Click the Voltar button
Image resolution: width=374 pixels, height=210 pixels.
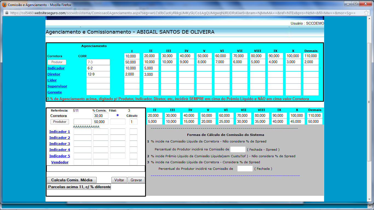click(x=119, y=180)
